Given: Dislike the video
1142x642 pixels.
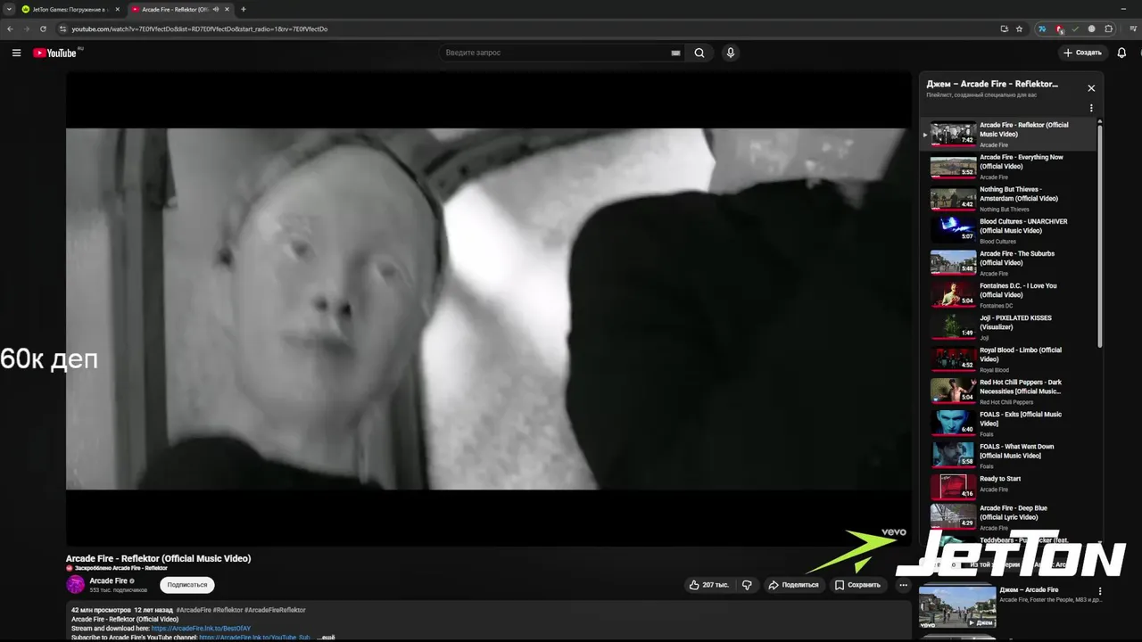Looking at the screenshot, I should click(747, 585).
